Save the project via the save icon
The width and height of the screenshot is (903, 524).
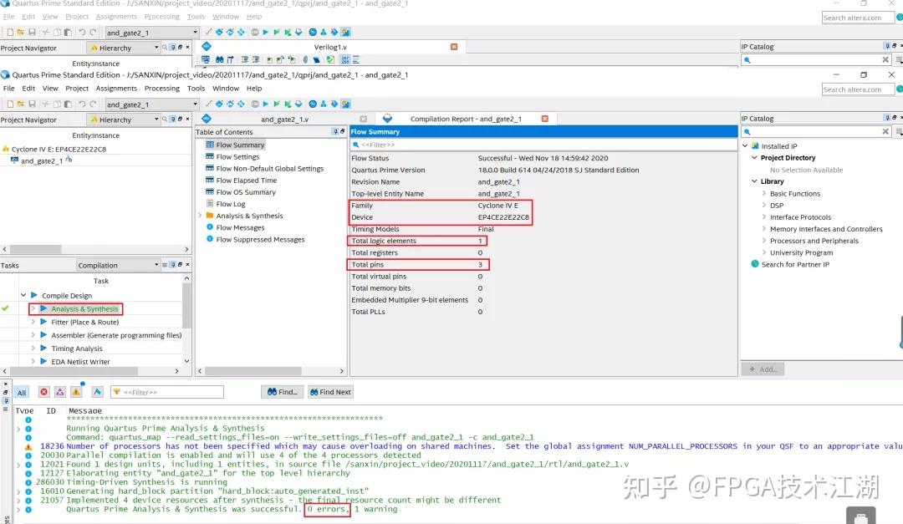click(33, 104)
